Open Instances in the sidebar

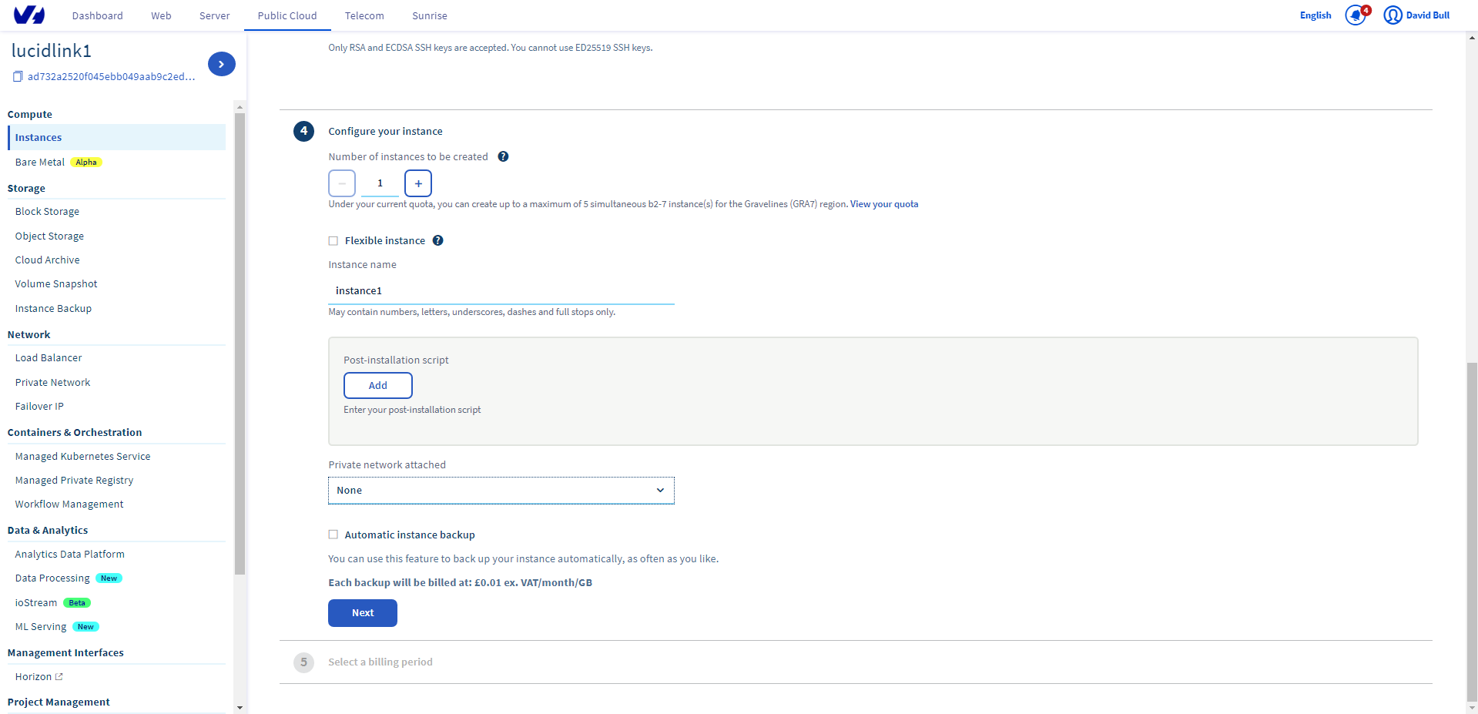pos(117,137)
